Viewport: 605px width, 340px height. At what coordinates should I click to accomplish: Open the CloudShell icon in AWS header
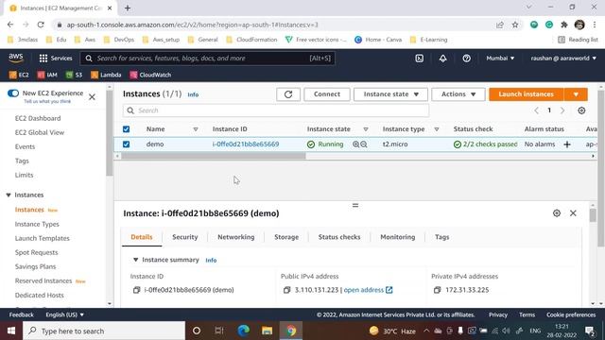(420, 59)
